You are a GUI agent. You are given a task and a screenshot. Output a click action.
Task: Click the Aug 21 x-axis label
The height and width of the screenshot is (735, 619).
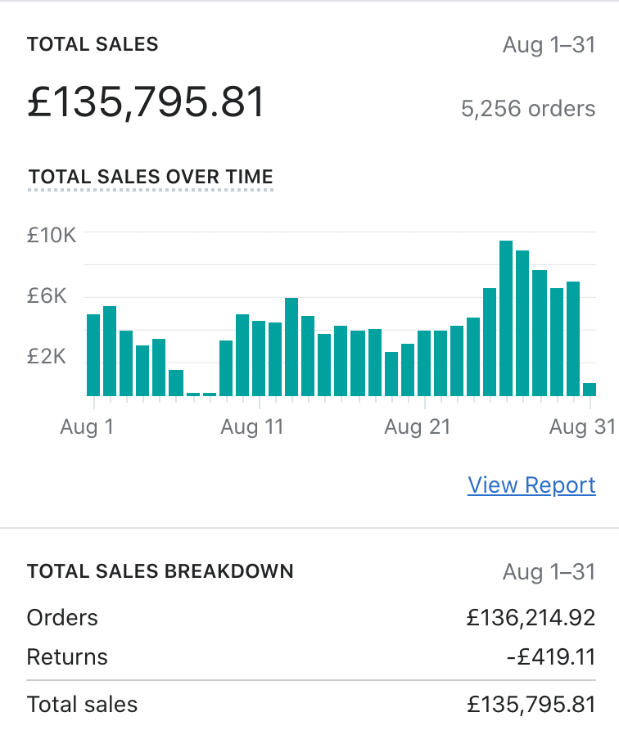pos(417,427)
